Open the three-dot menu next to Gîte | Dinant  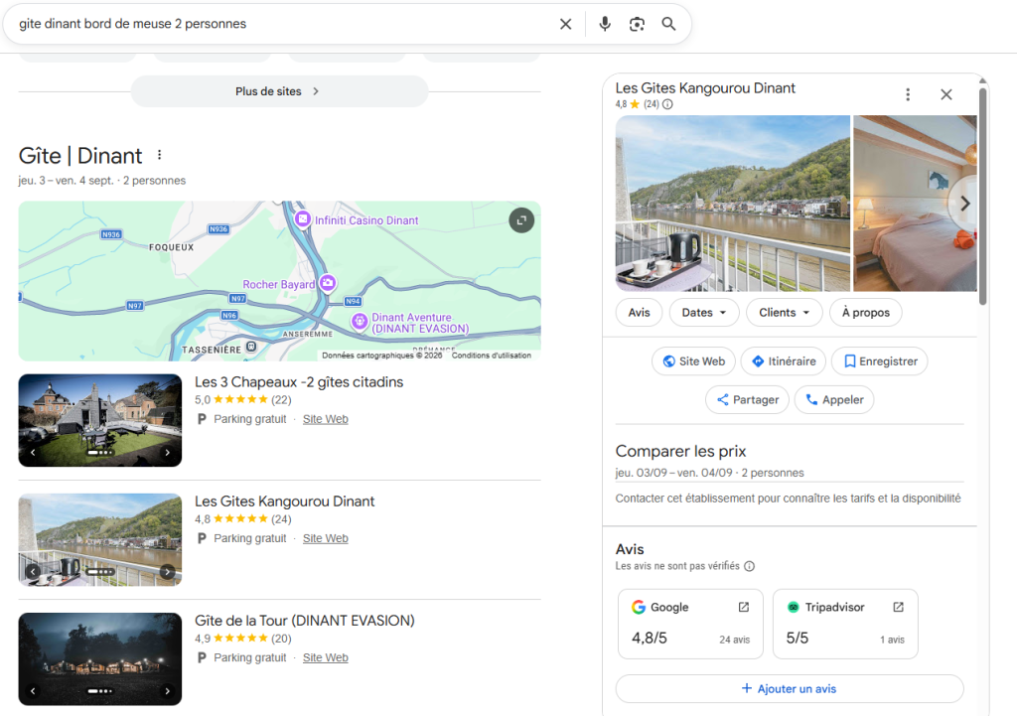[160, 155]
